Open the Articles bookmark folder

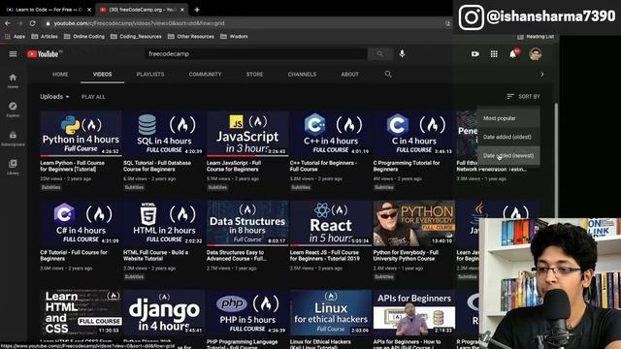[x=45, y=37]
